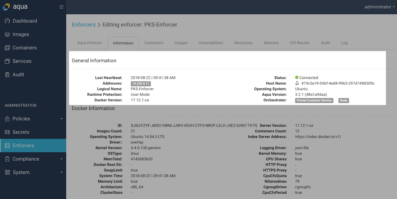
Task: Go back via Enforcers breadcrumb link
Action: [x=84, y=24]
